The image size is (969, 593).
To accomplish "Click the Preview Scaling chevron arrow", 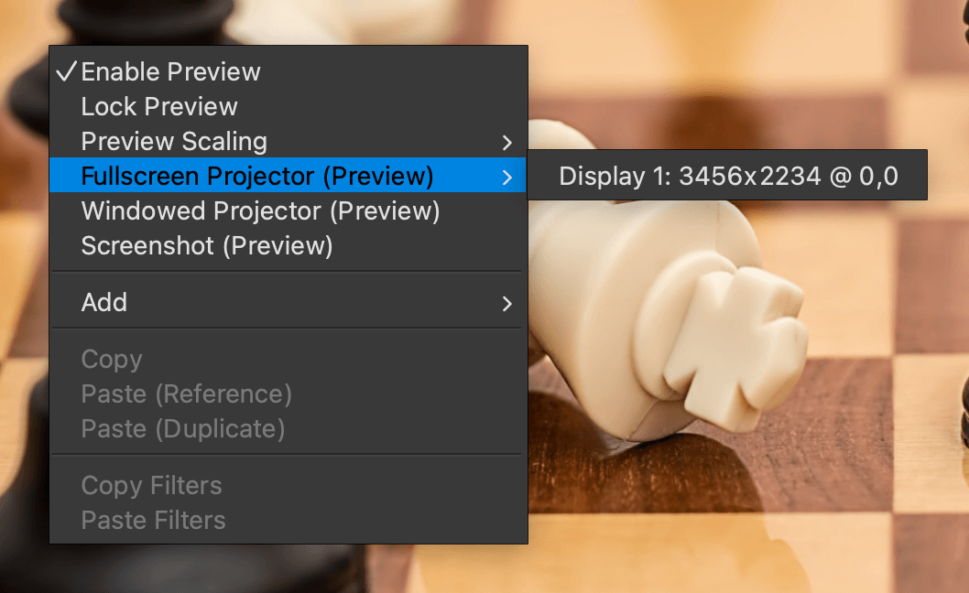I will (509, 143).
